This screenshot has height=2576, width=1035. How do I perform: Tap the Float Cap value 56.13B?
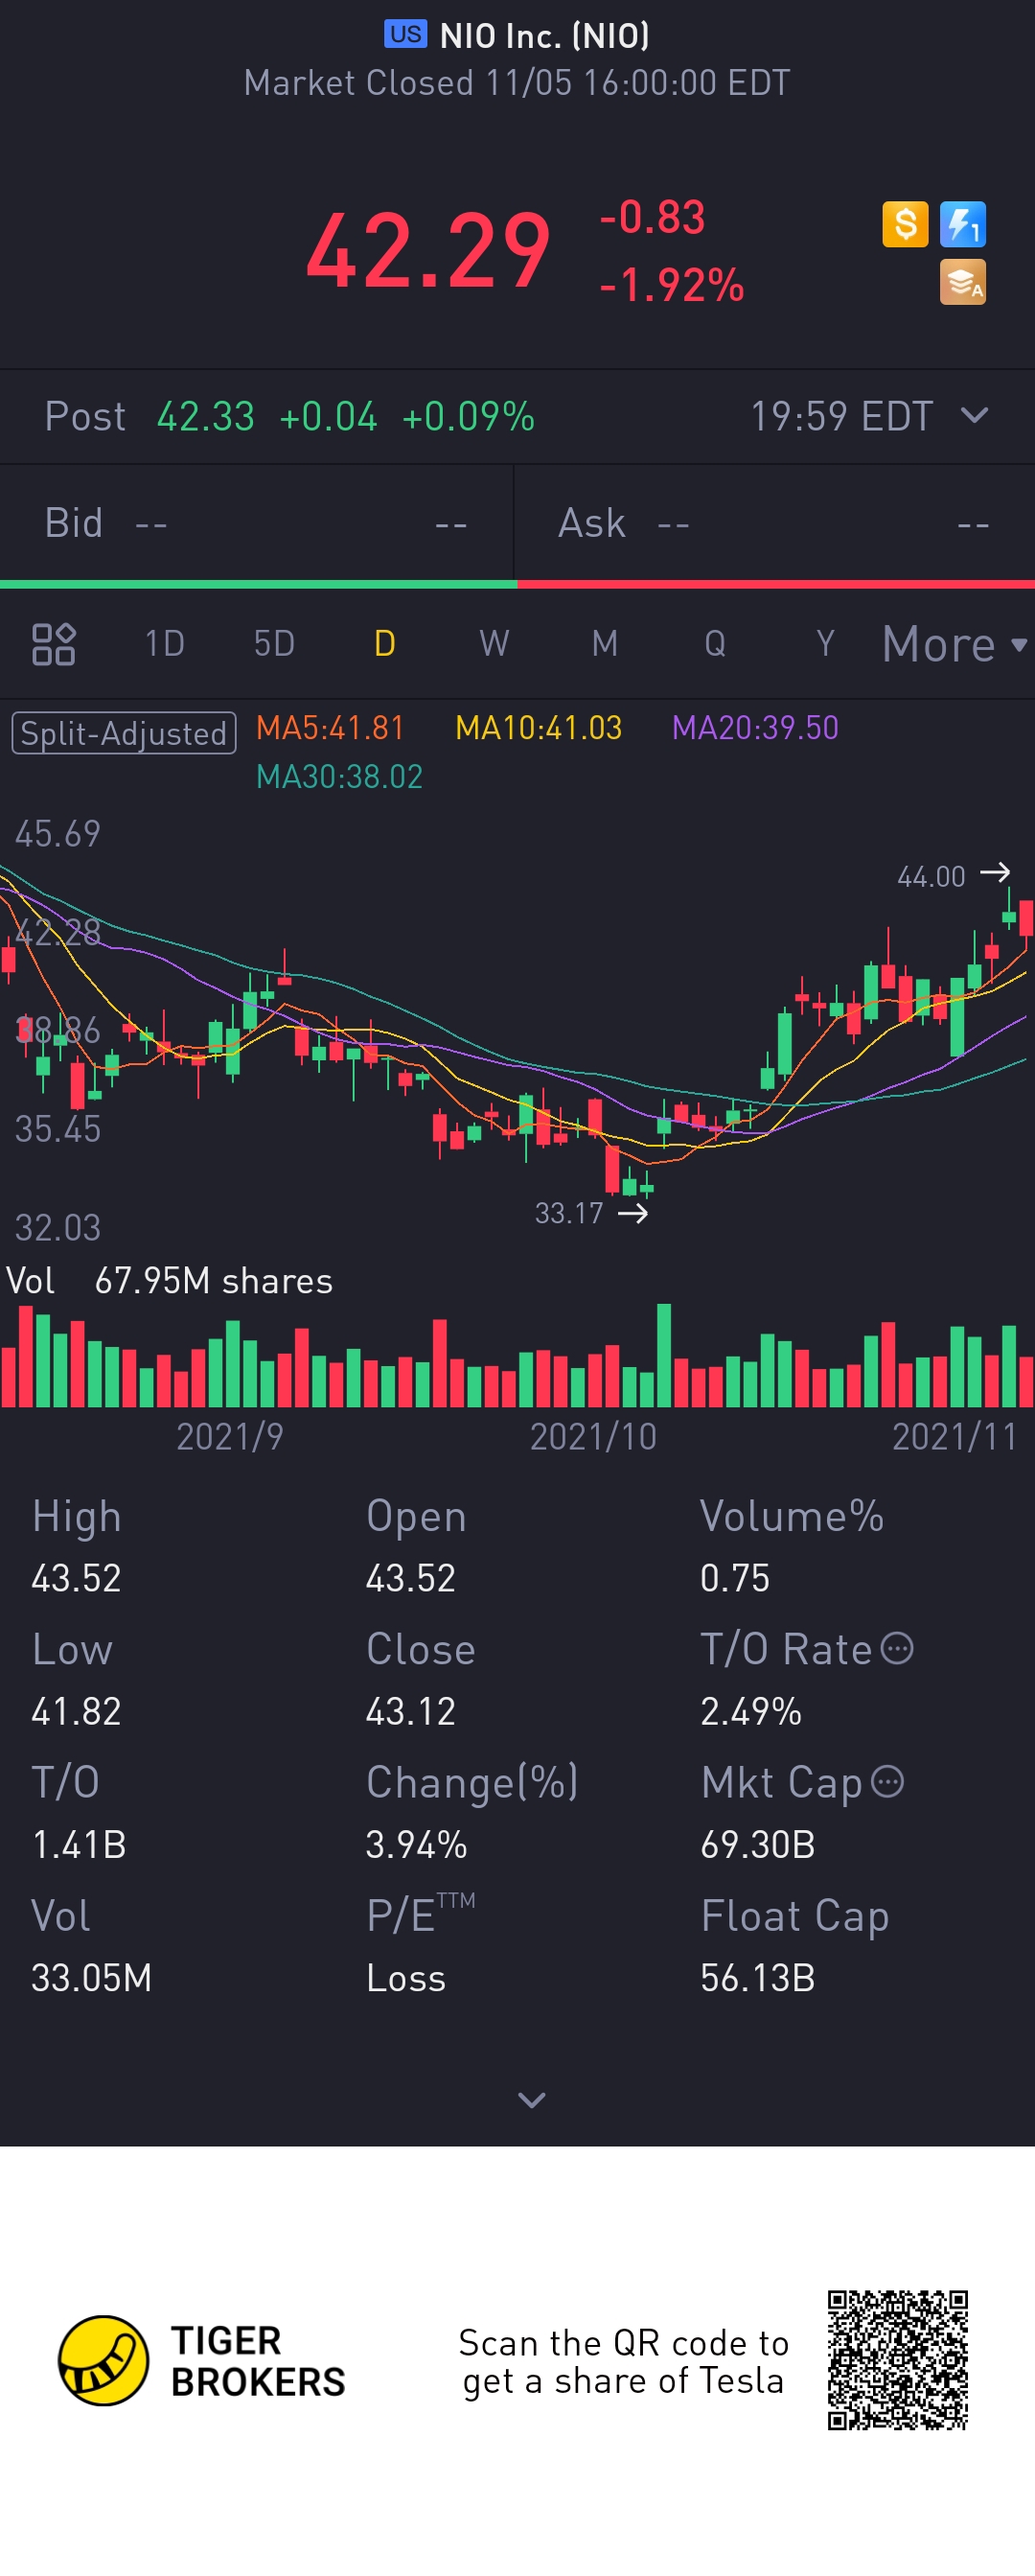tap(758, 1977)
